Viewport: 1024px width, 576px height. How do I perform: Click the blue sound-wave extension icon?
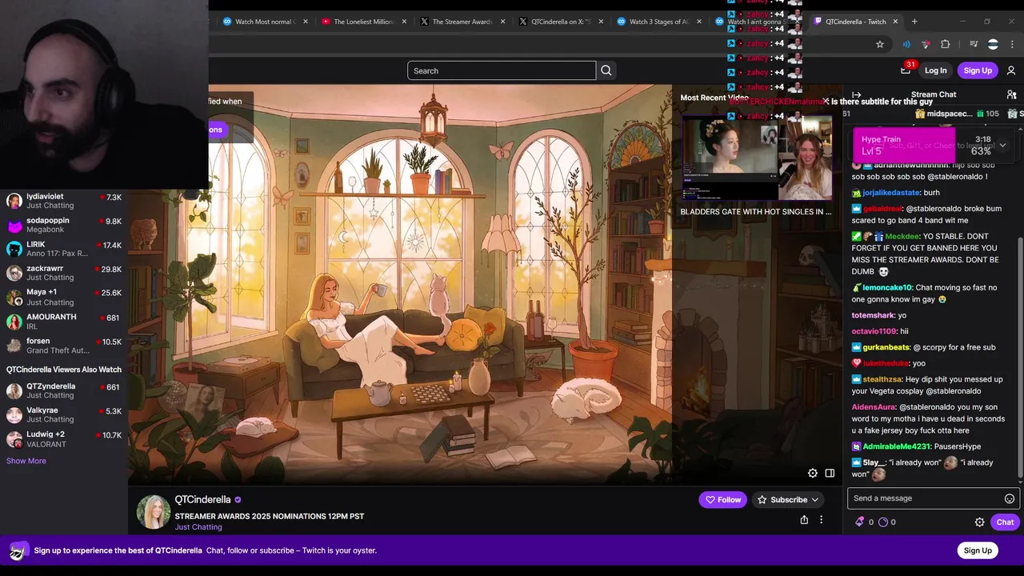(x=906, y=44)
